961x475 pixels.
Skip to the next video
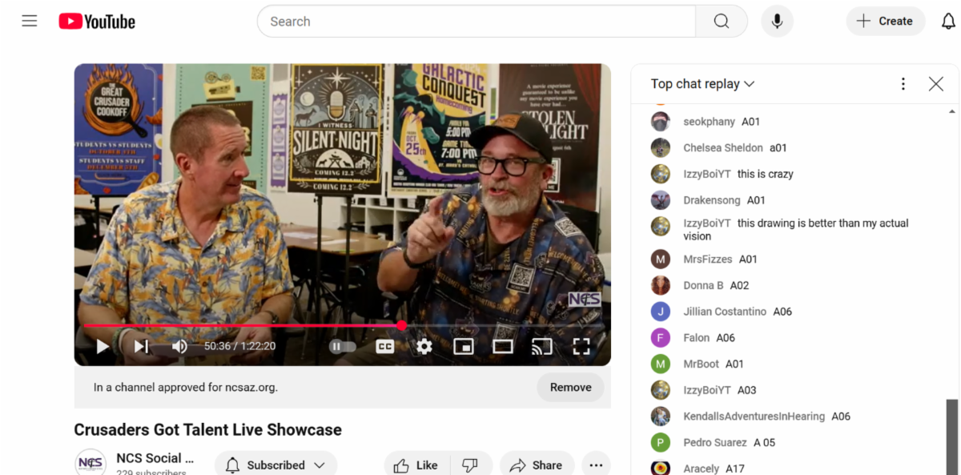[x=141, y=347]
